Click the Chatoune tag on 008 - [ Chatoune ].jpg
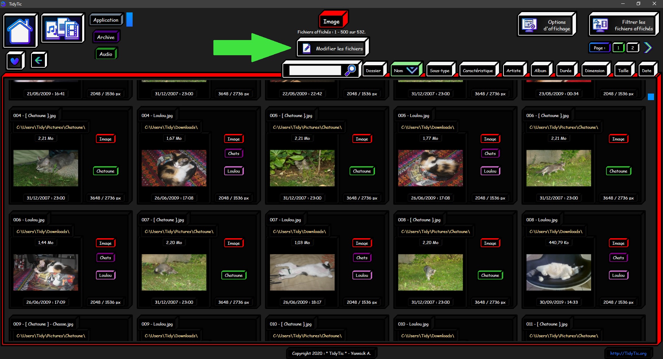Viewport: 663px width, 359px height. click(490, 275)
